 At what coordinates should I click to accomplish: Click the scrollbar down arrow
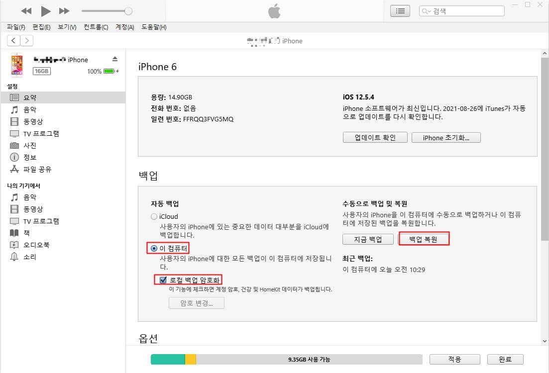point(545,341)
